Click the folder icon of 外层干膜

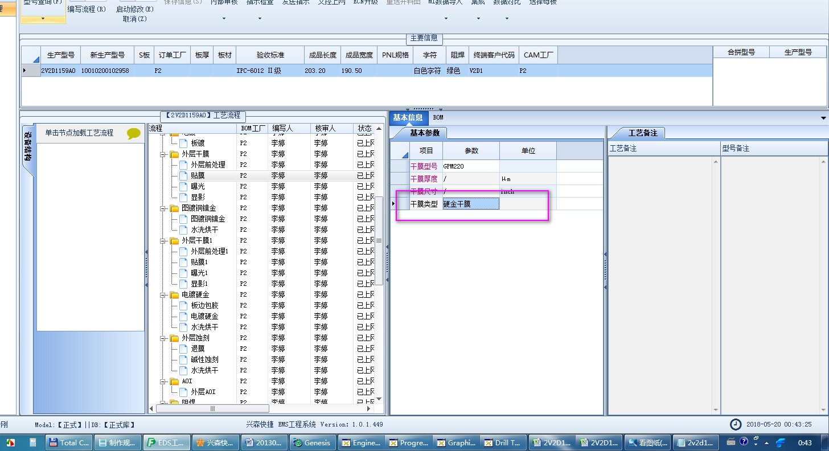click(x=174, y=154)
